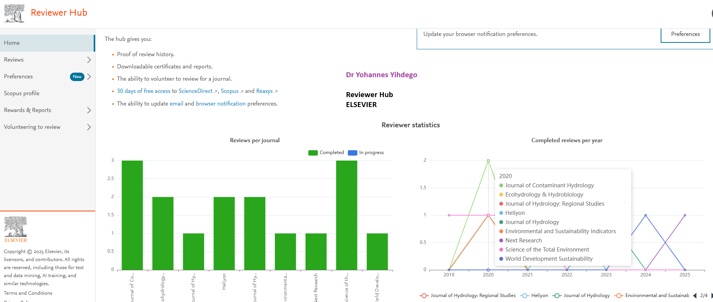Expand the Reviews submenu chevron
Viewport: 713px width, 302px height.
89,60
